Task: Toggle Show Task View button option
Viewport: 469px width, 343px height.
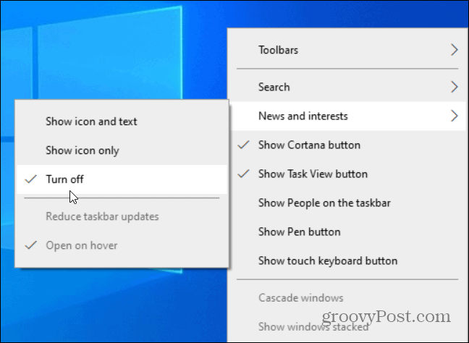Action: (347, 174)
